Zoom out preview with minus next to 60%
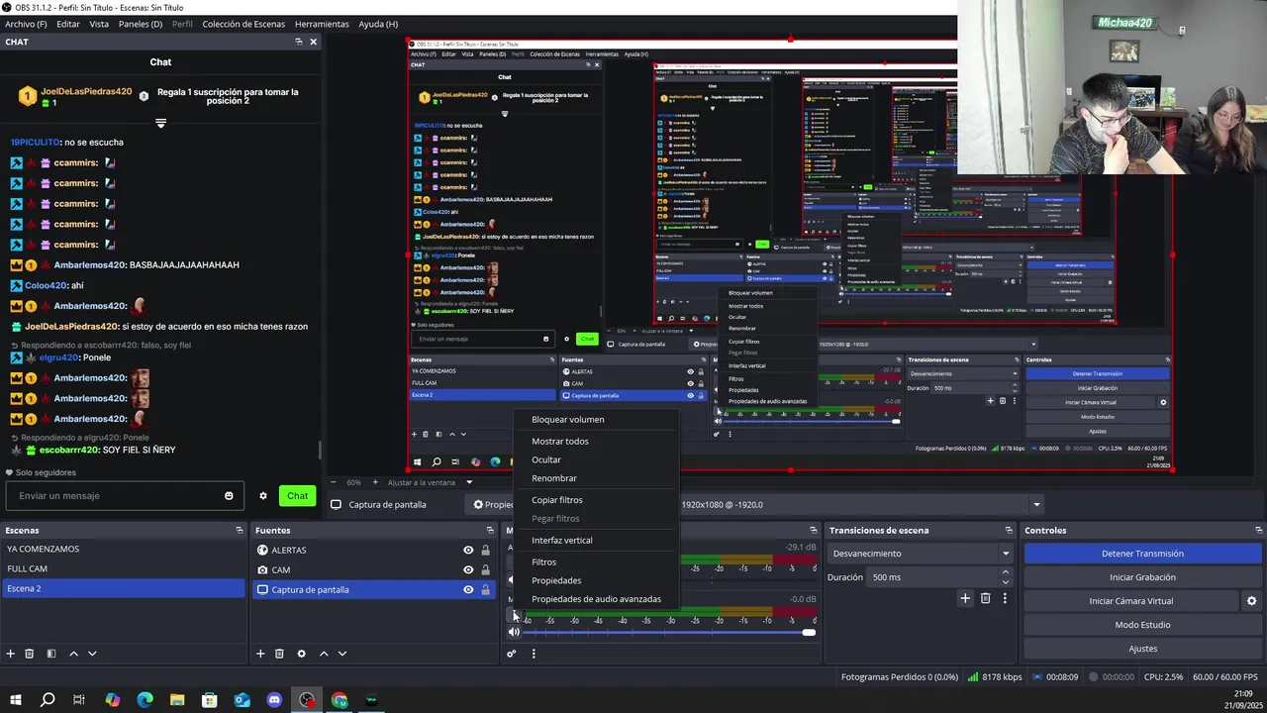Image resolution: width=1267 pixels, height=713 pixels. tap(335, 482)
